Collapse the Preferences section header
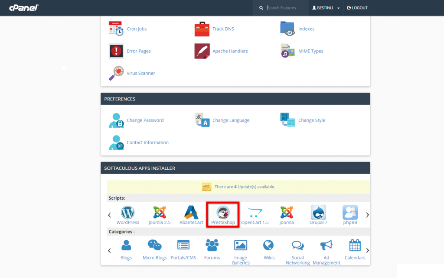The height and width of the screenshot is (278, 444). [235, 99]
